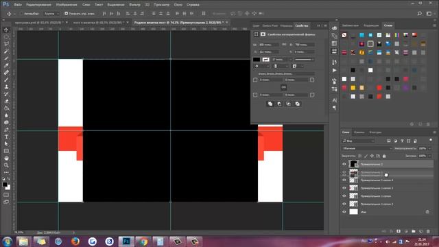Screen dimensions: 439x247
Task: Select the Magic Wand tool
Action: coord(6,51)
